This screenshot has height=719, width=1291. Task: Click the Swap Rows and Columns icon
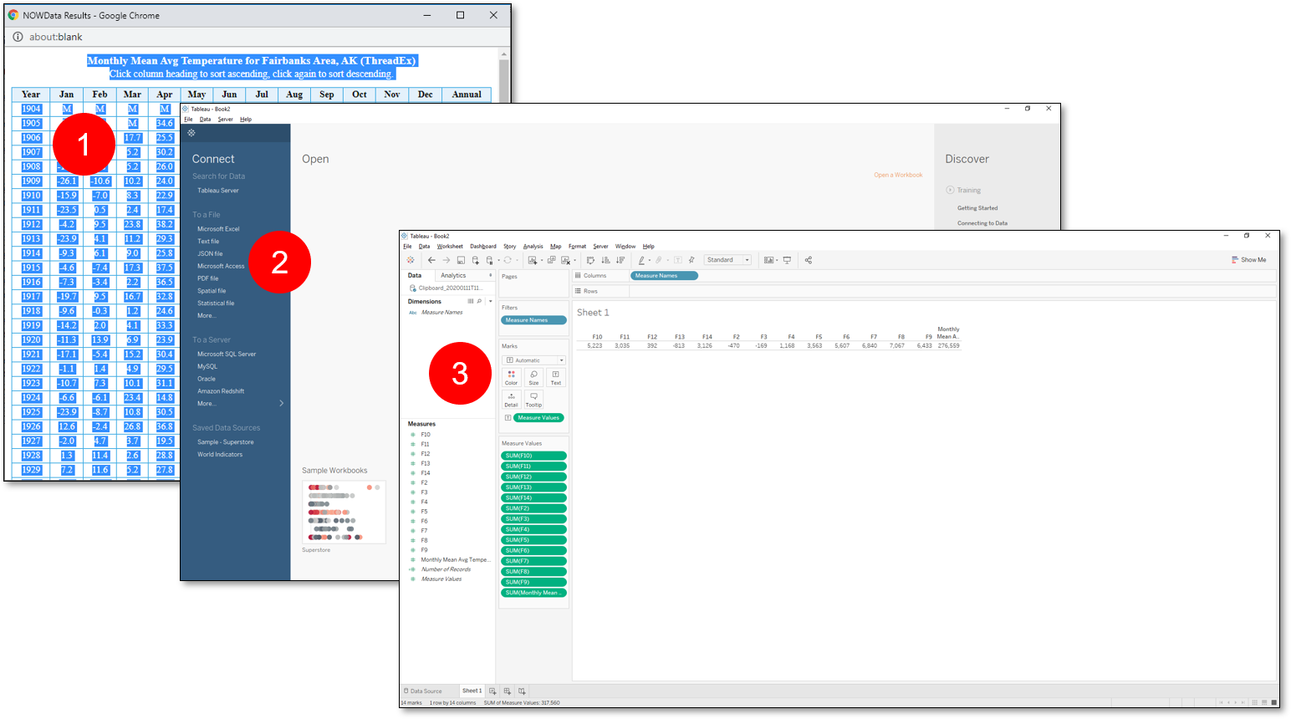click(x=590, y=260)
